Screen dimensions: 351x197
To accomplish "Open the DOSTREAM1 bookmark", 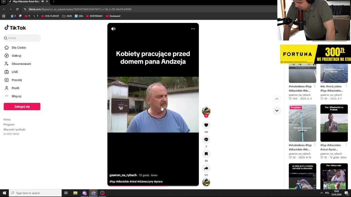I will (x=94, y=16).
